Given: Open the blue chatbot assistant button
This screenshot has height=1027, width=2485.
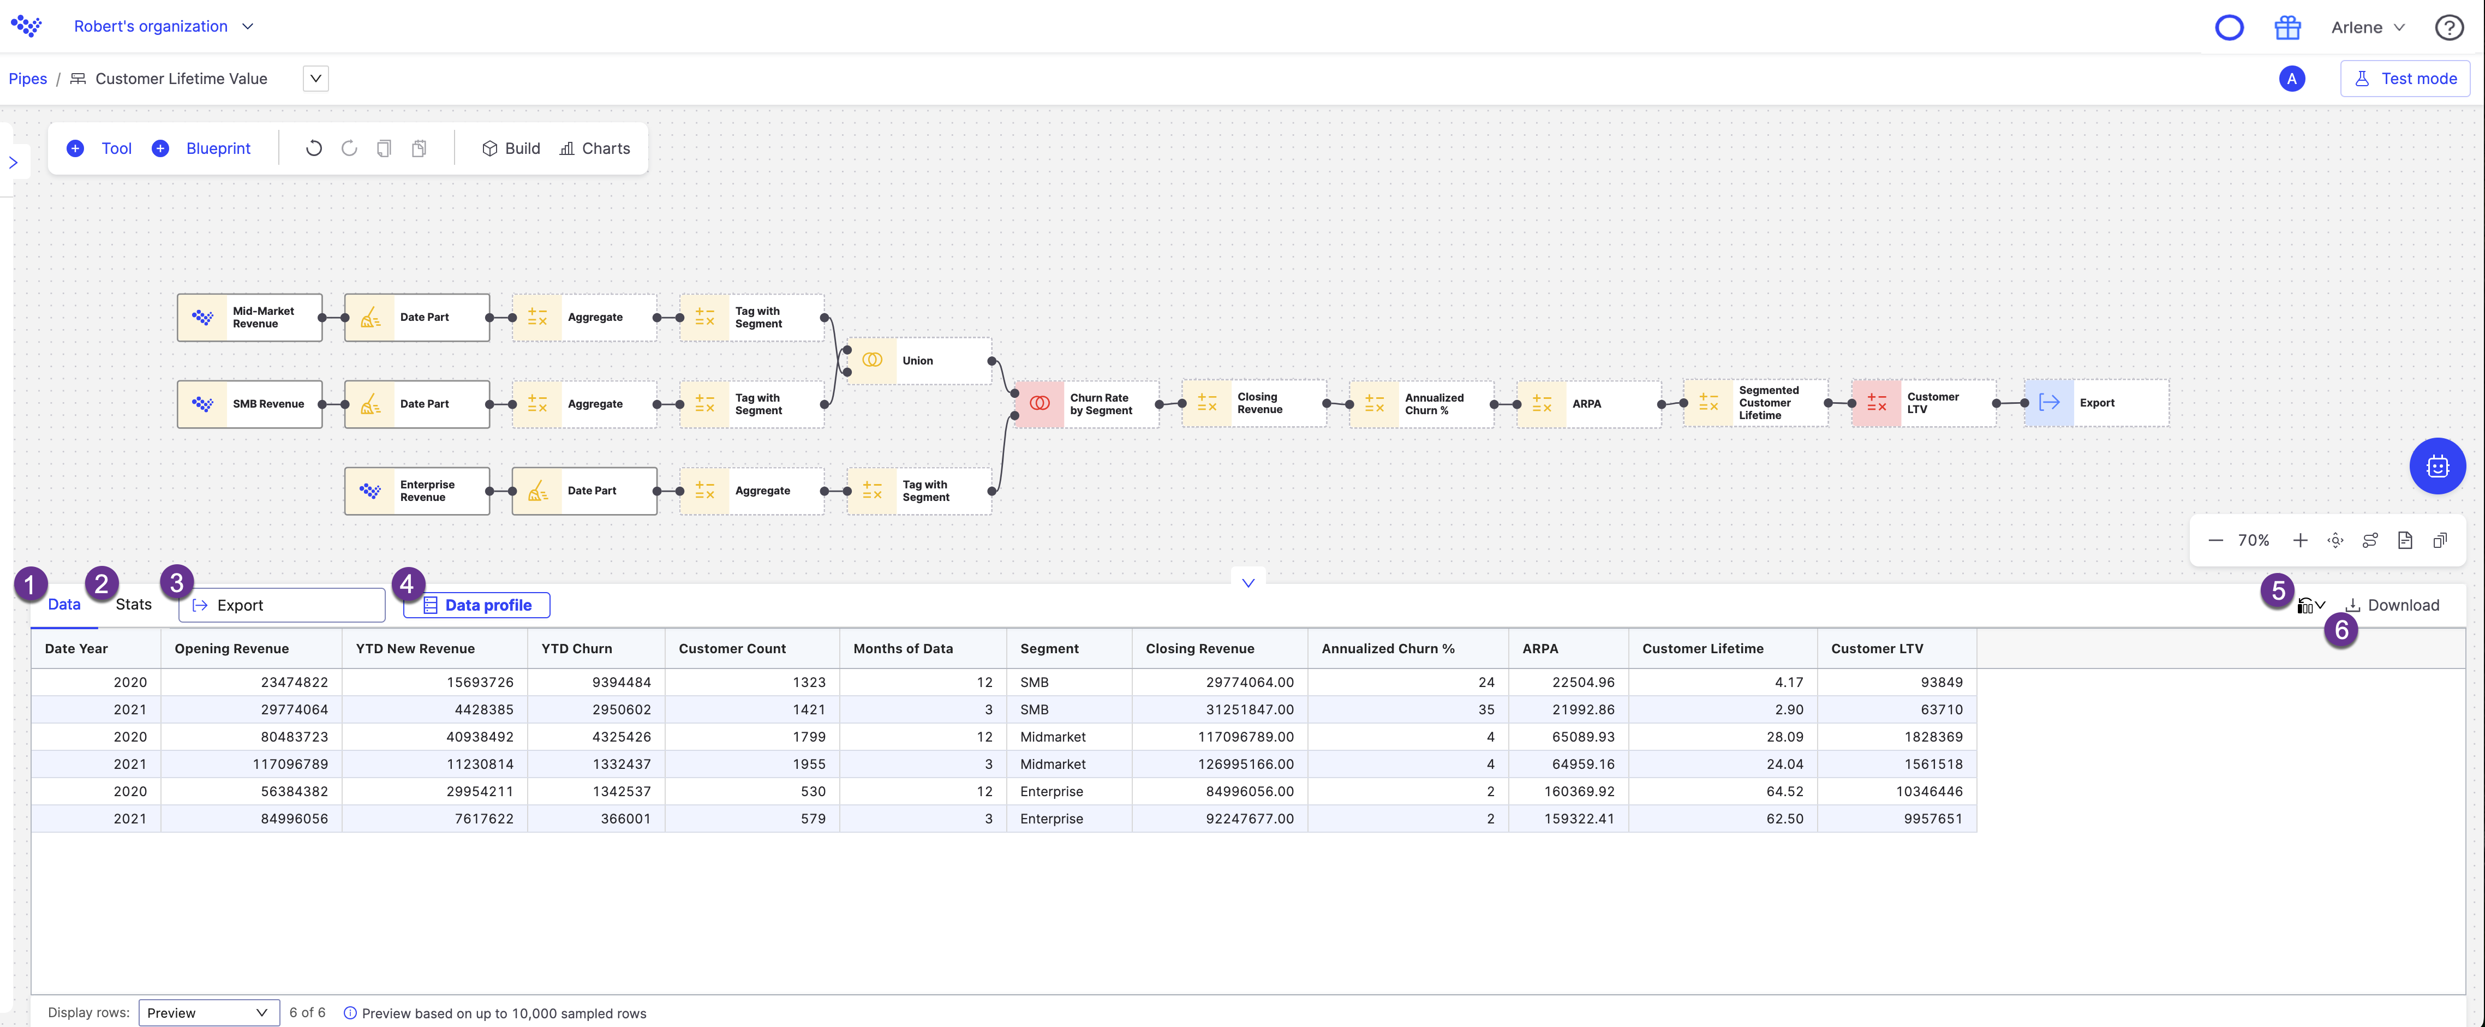Looking at the screenshot, I should coord(2437,467).
